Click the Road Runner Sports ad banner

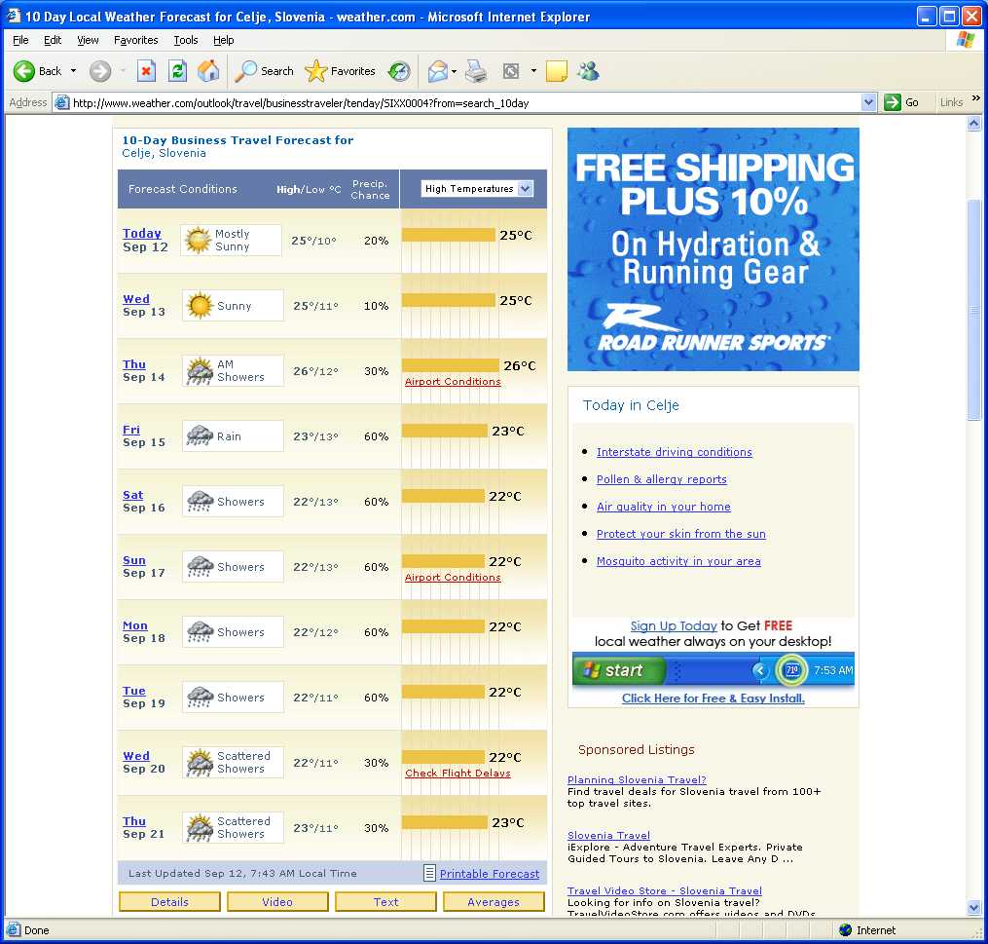click(x=714, y=249)
